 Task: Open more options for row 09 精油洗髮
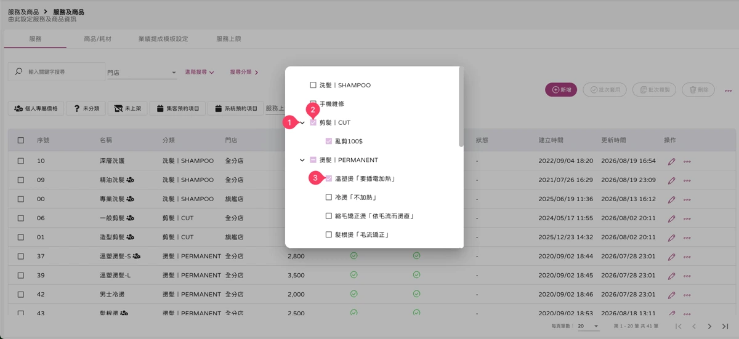tap(687, 181)
